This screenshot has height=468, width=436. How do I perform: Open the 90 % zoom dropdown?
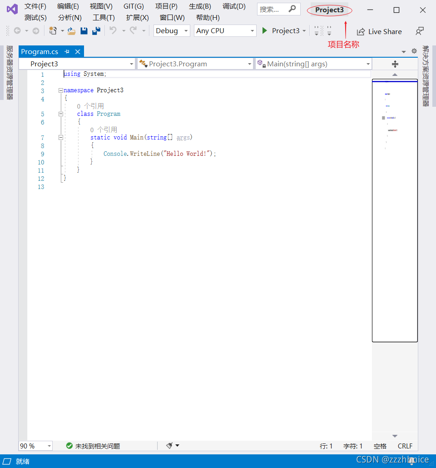tap(35, 446)
